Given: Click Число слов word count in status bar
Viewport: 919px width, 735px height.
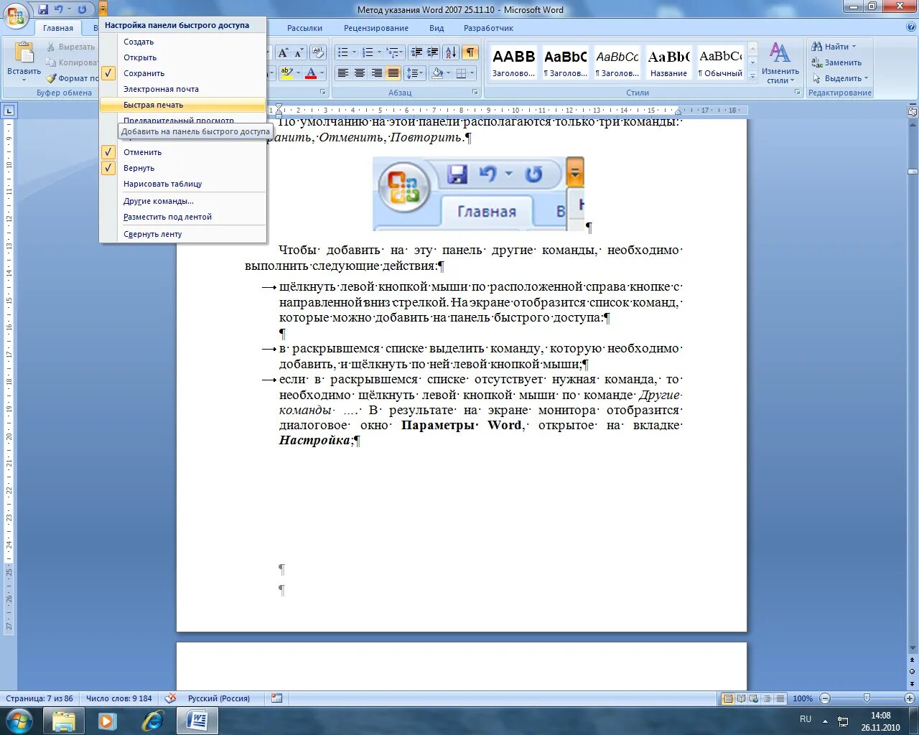Looking at the screenshot, I should click(119, 698).
